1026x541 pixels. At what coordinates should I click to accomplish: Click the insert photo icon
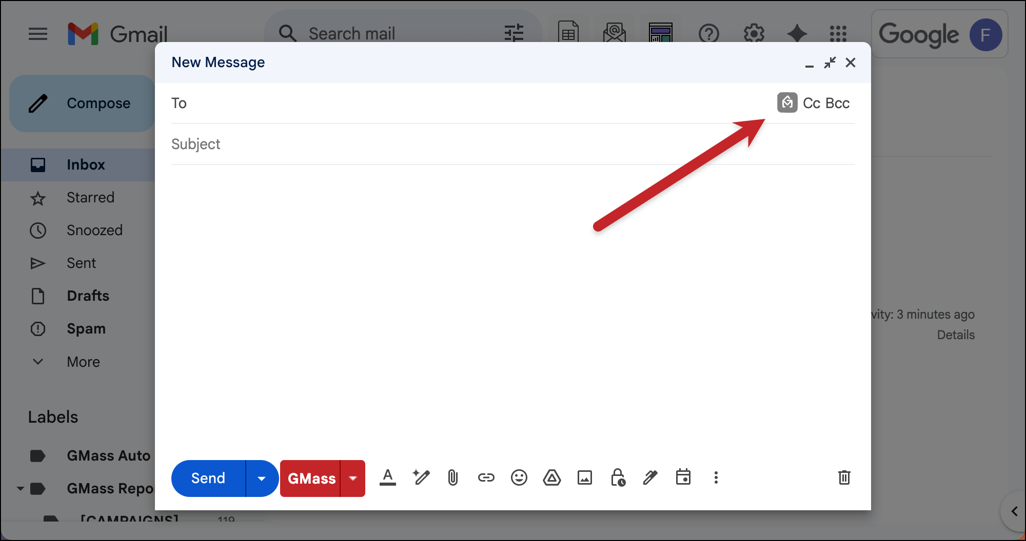584,478
